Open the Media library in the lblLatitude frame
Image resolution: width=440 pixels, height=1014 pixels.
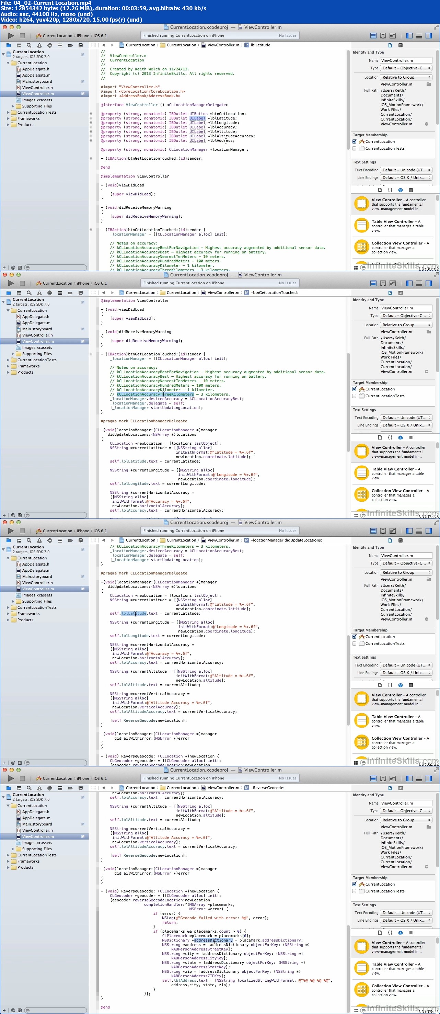(x=411, y=190)
